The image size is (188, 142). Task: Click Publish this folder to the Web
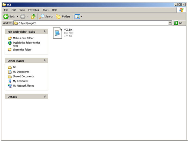(26, 44)
